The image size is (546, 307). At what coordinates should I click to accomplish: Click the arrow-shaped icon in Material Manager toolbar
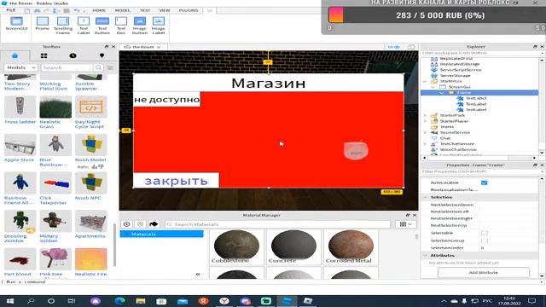coord(154,224)
